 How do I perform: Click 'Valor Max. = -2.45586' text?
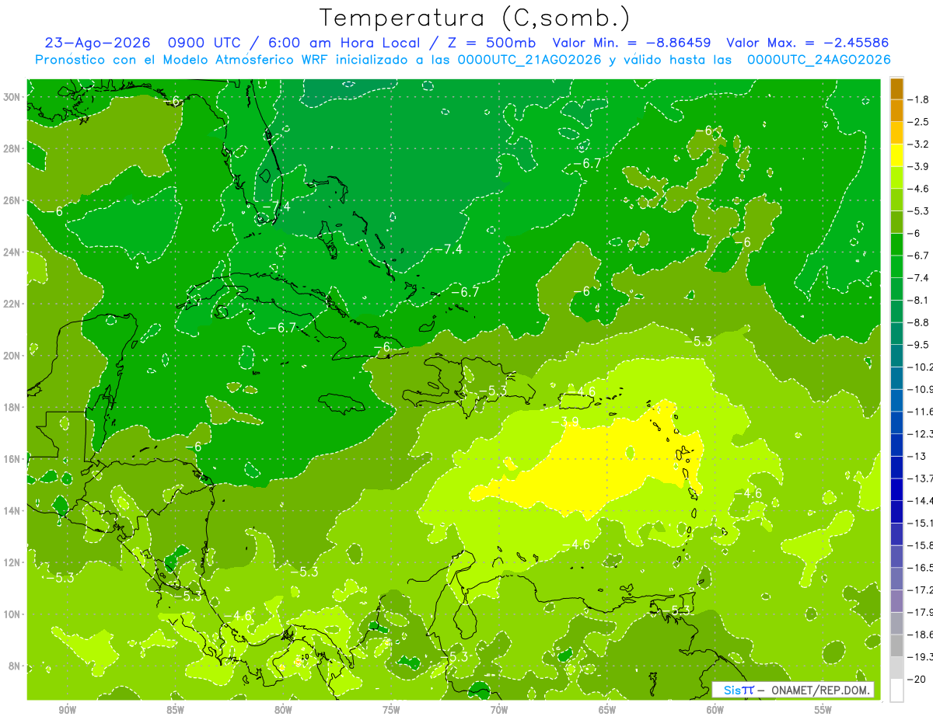(x=807, y=43)
